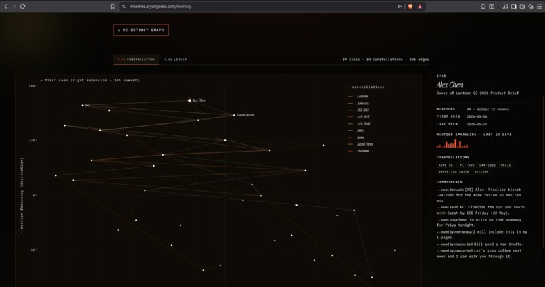The width and height of the screenshot is (545, 287).
Task: Click the Platform legend entry
Action: [358, 151]
